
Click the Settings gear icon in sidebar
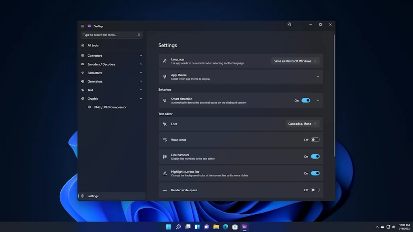click(x=83, y=196)
